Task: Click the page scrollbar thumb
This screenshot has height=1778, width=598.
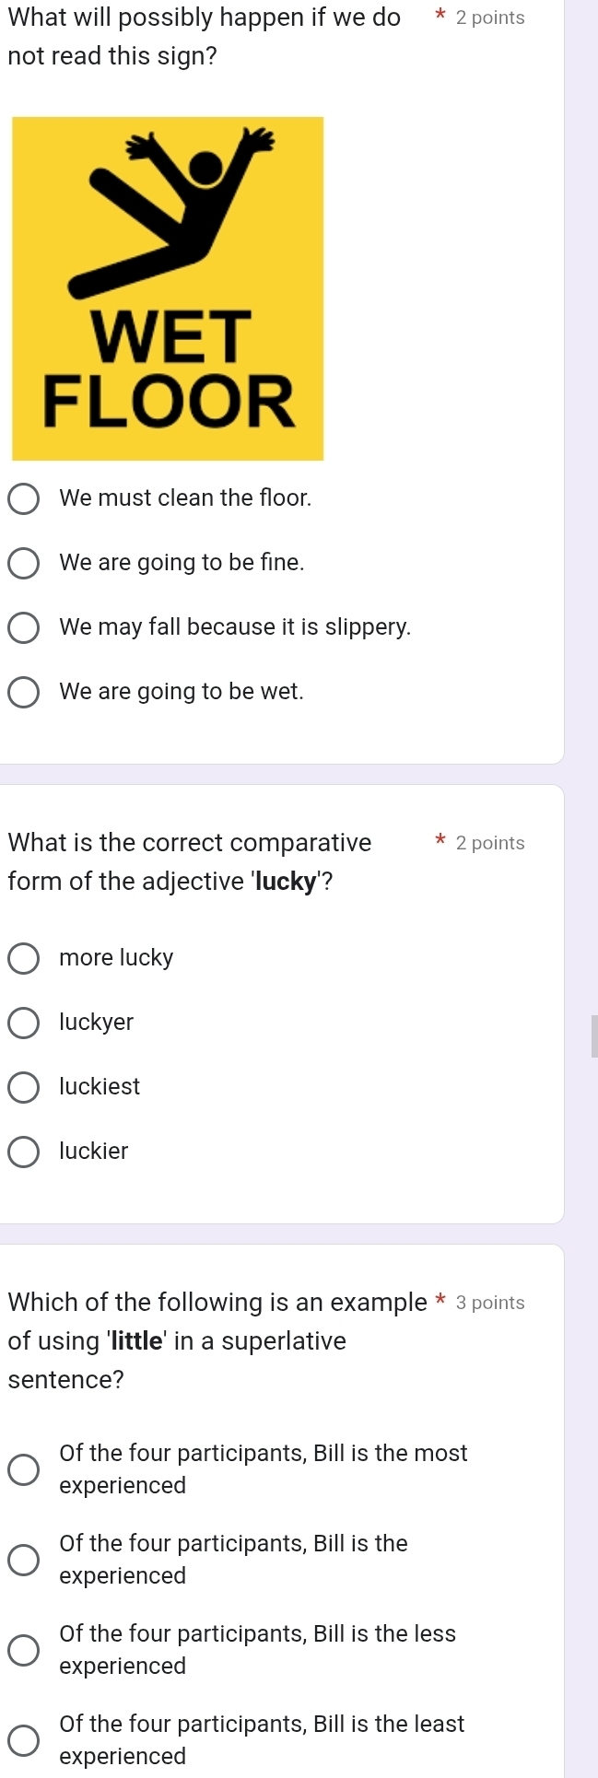Action: pyautogui.click(x=594, y=1035)
